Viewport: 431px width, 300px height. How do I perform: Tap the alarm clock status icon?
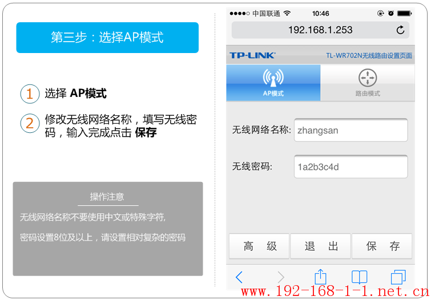(391, 13)
